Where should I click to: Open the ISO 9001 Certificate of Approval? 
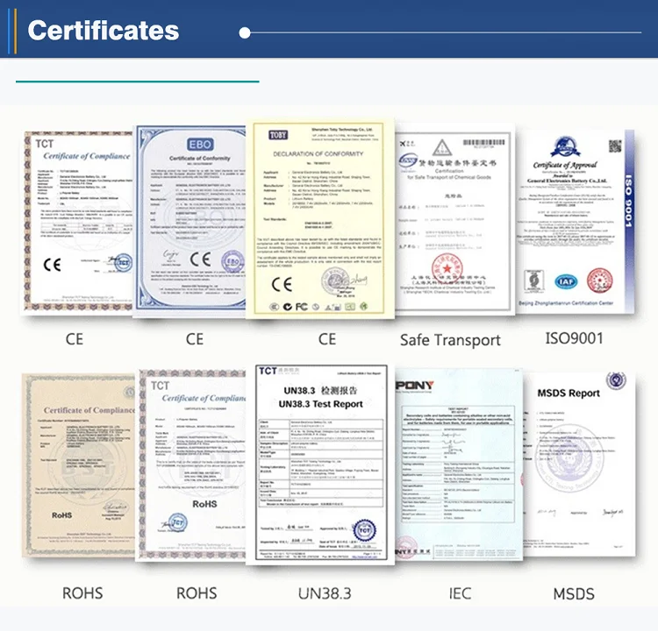[575, 222]
